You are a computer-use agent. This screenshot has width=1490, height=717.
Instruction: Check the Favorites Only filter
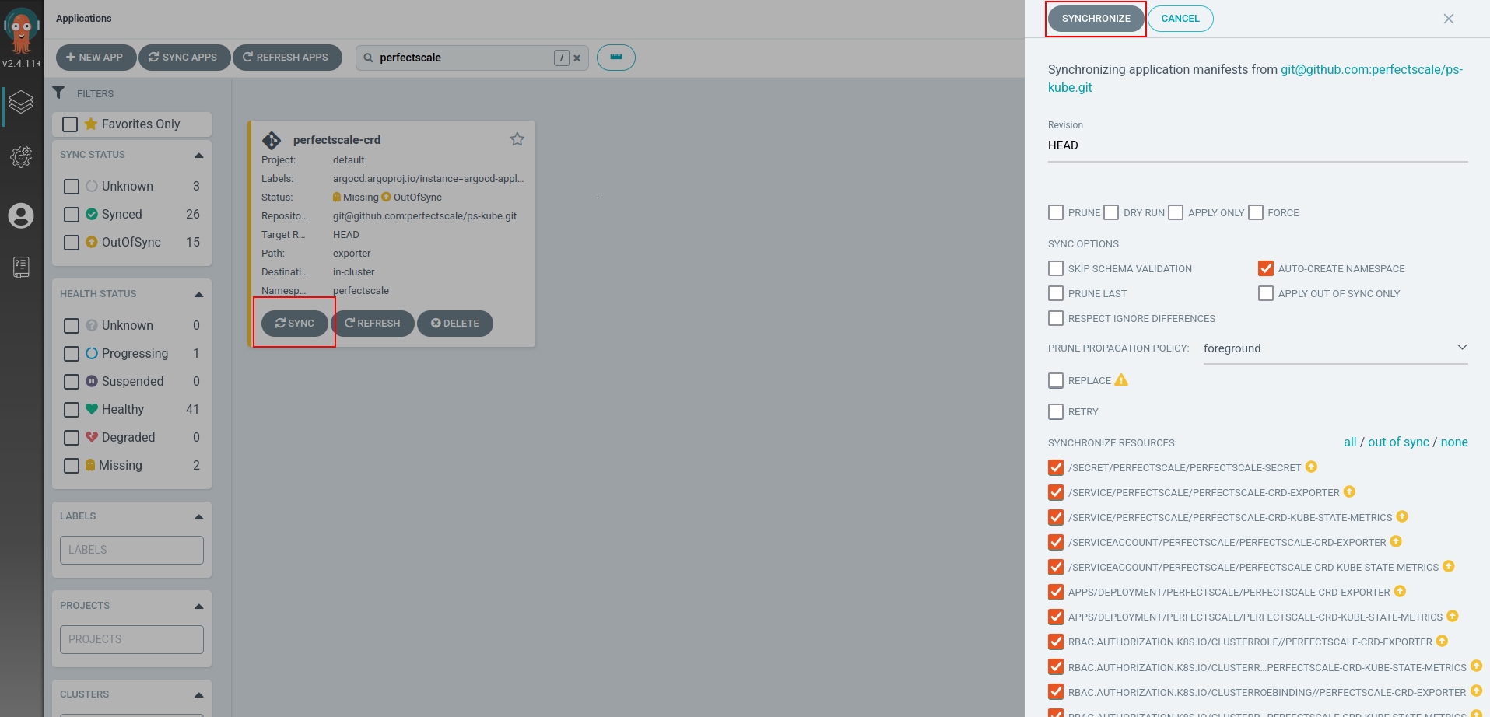[x=71, y=124]
